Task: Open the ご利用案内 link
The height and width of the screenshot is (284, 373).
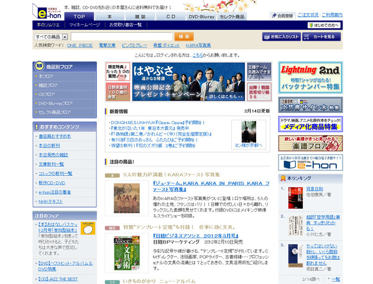Action: click(x=332, y=15)
